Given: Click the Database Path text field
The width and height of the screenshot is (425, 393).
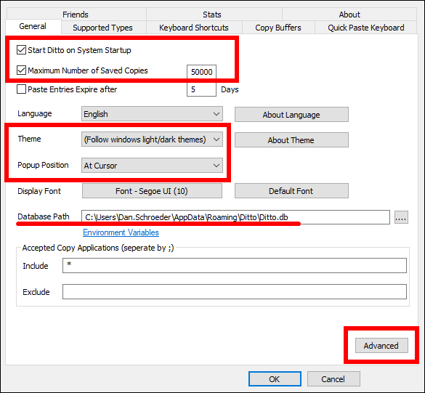Looking at the screenshot, I should [235, 217].
